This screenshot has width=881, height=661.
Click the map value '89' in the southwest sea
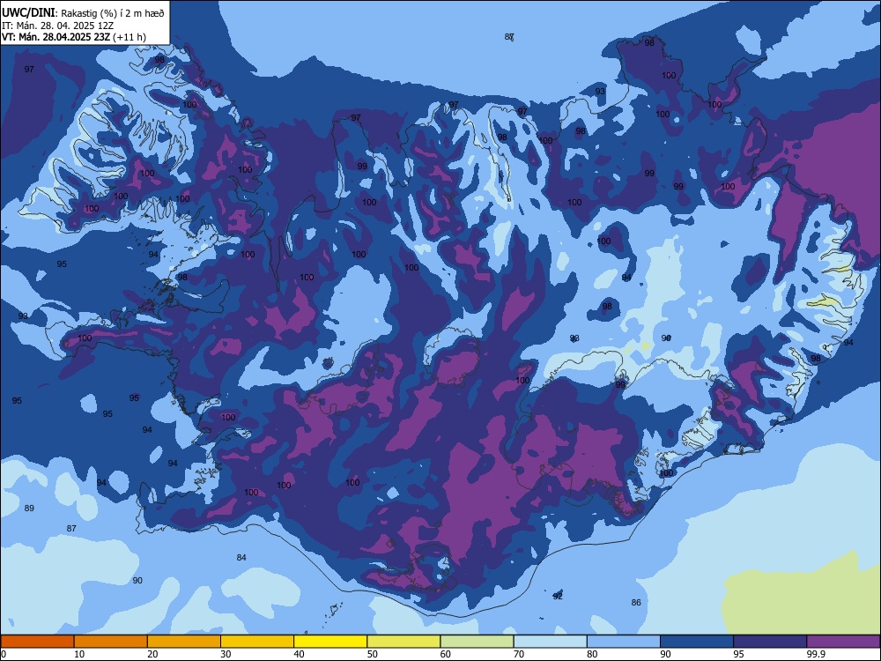pos(29,509)
